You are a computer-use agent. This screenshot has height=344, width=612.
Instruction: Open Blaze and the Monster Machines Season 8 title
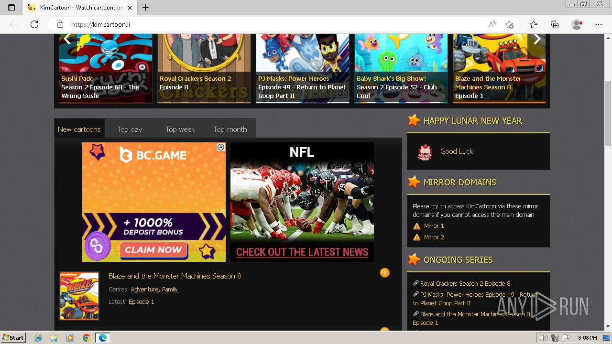[x=175, y=276]
